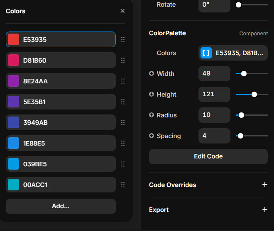
Task: Add a new color with Add... button
Action: 61,206
